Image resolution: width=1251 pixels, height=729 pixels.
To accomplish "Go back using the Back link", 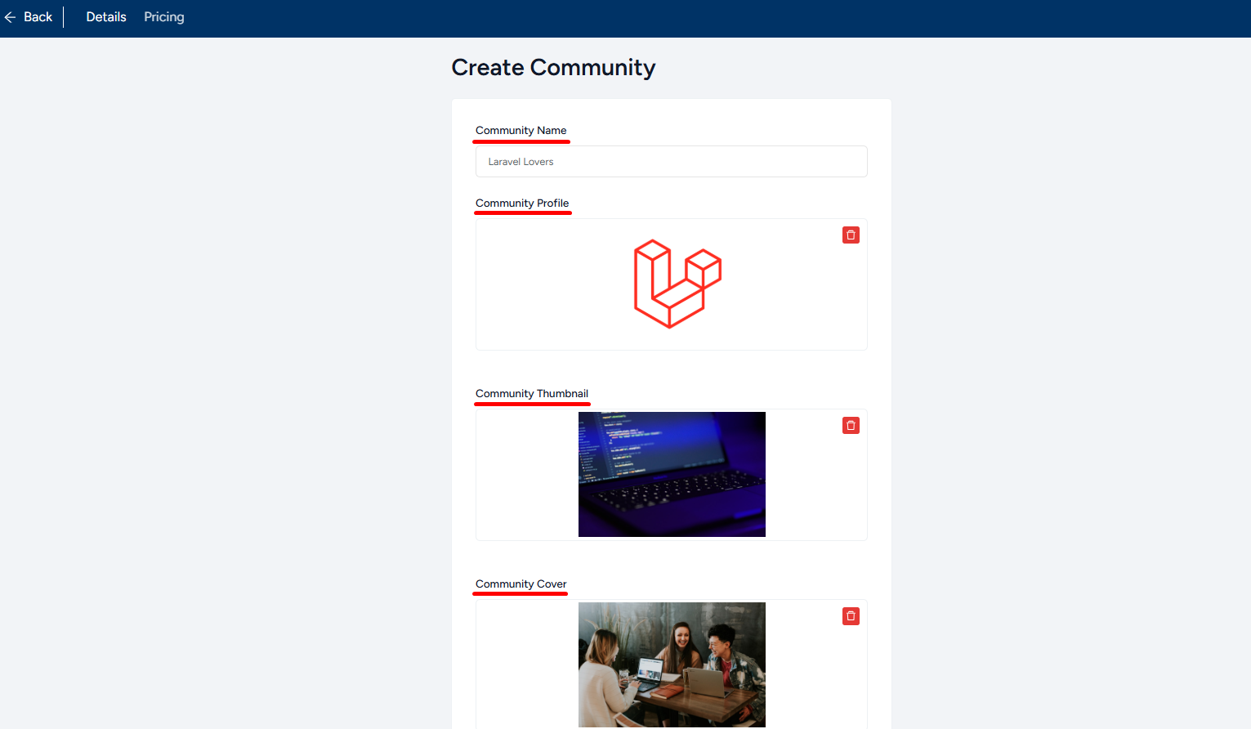I will pyautogui.click(x=38, y=17).
